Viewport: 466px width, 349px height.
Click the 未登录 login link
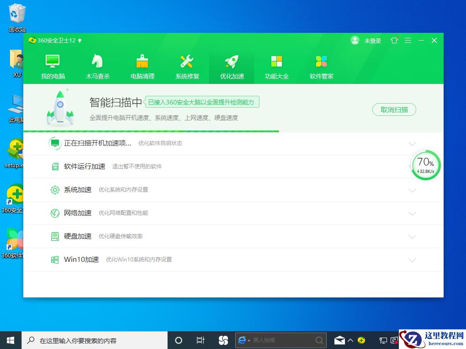pyautogui.click(x=373, y=40)
